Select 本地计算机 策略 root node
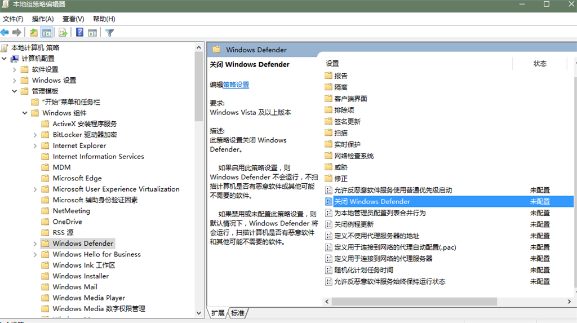Screen dimensions: 577x323 pos(35,47)
